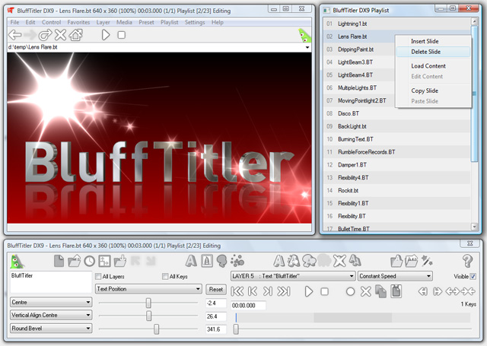
Task: Click the home icon in the preview toolbar
Action: click(x=76, y=35)
